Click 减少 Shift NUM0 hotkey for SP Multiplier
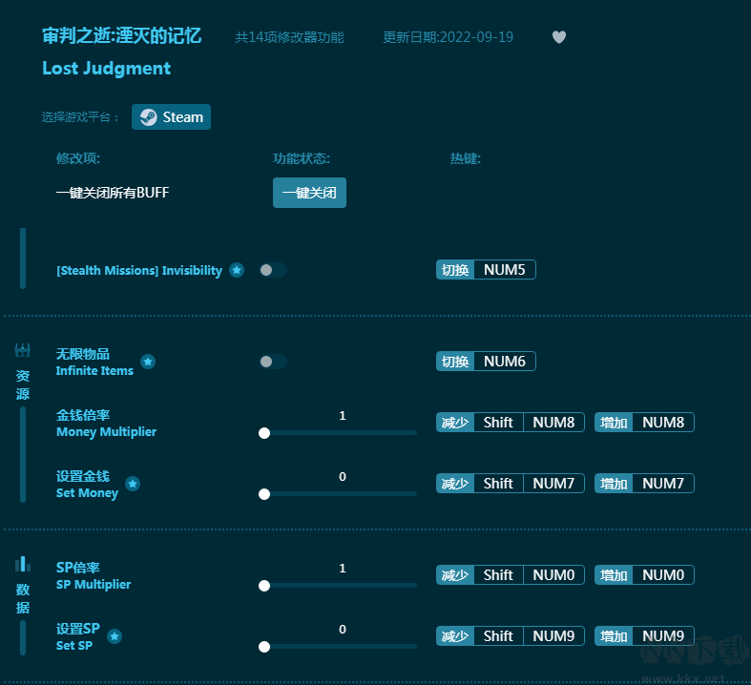 point(511,575)
